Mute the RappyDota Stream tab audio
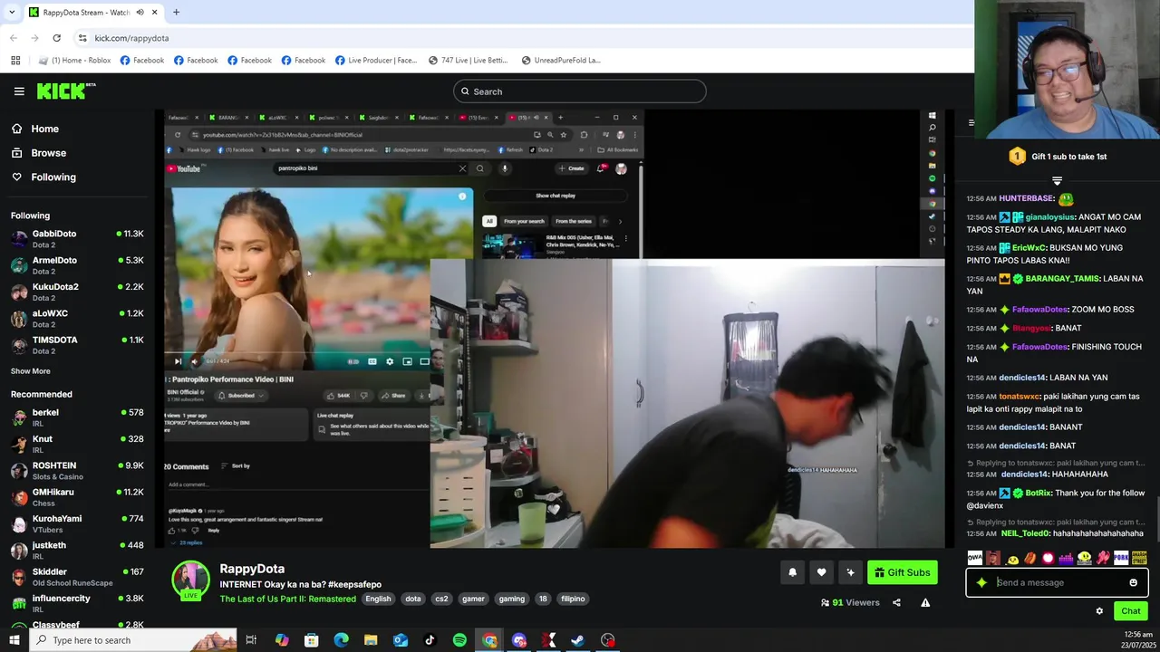Image resolution: width=1160 pixels, height=652 pixels. (140, 13)
